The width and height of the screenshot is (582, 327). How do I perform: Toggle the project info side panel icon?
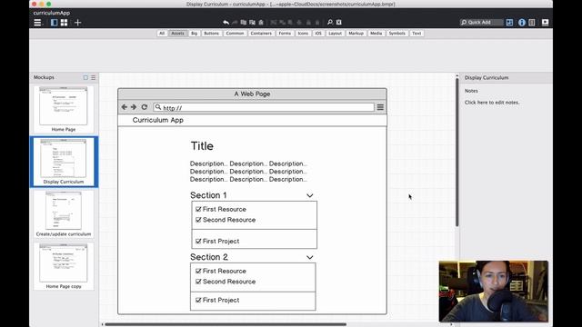(532, 22)
